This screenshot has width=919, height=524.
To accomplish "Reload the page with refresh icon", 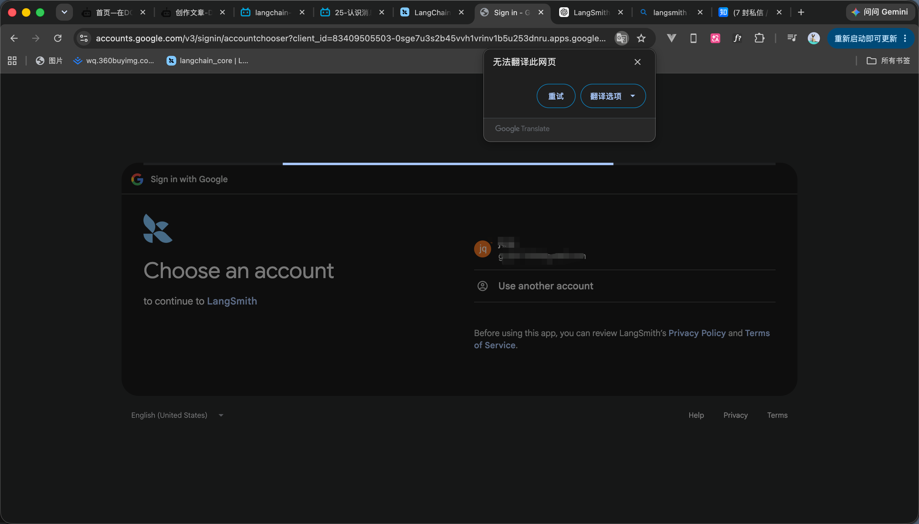I will [x=58, y=38].
